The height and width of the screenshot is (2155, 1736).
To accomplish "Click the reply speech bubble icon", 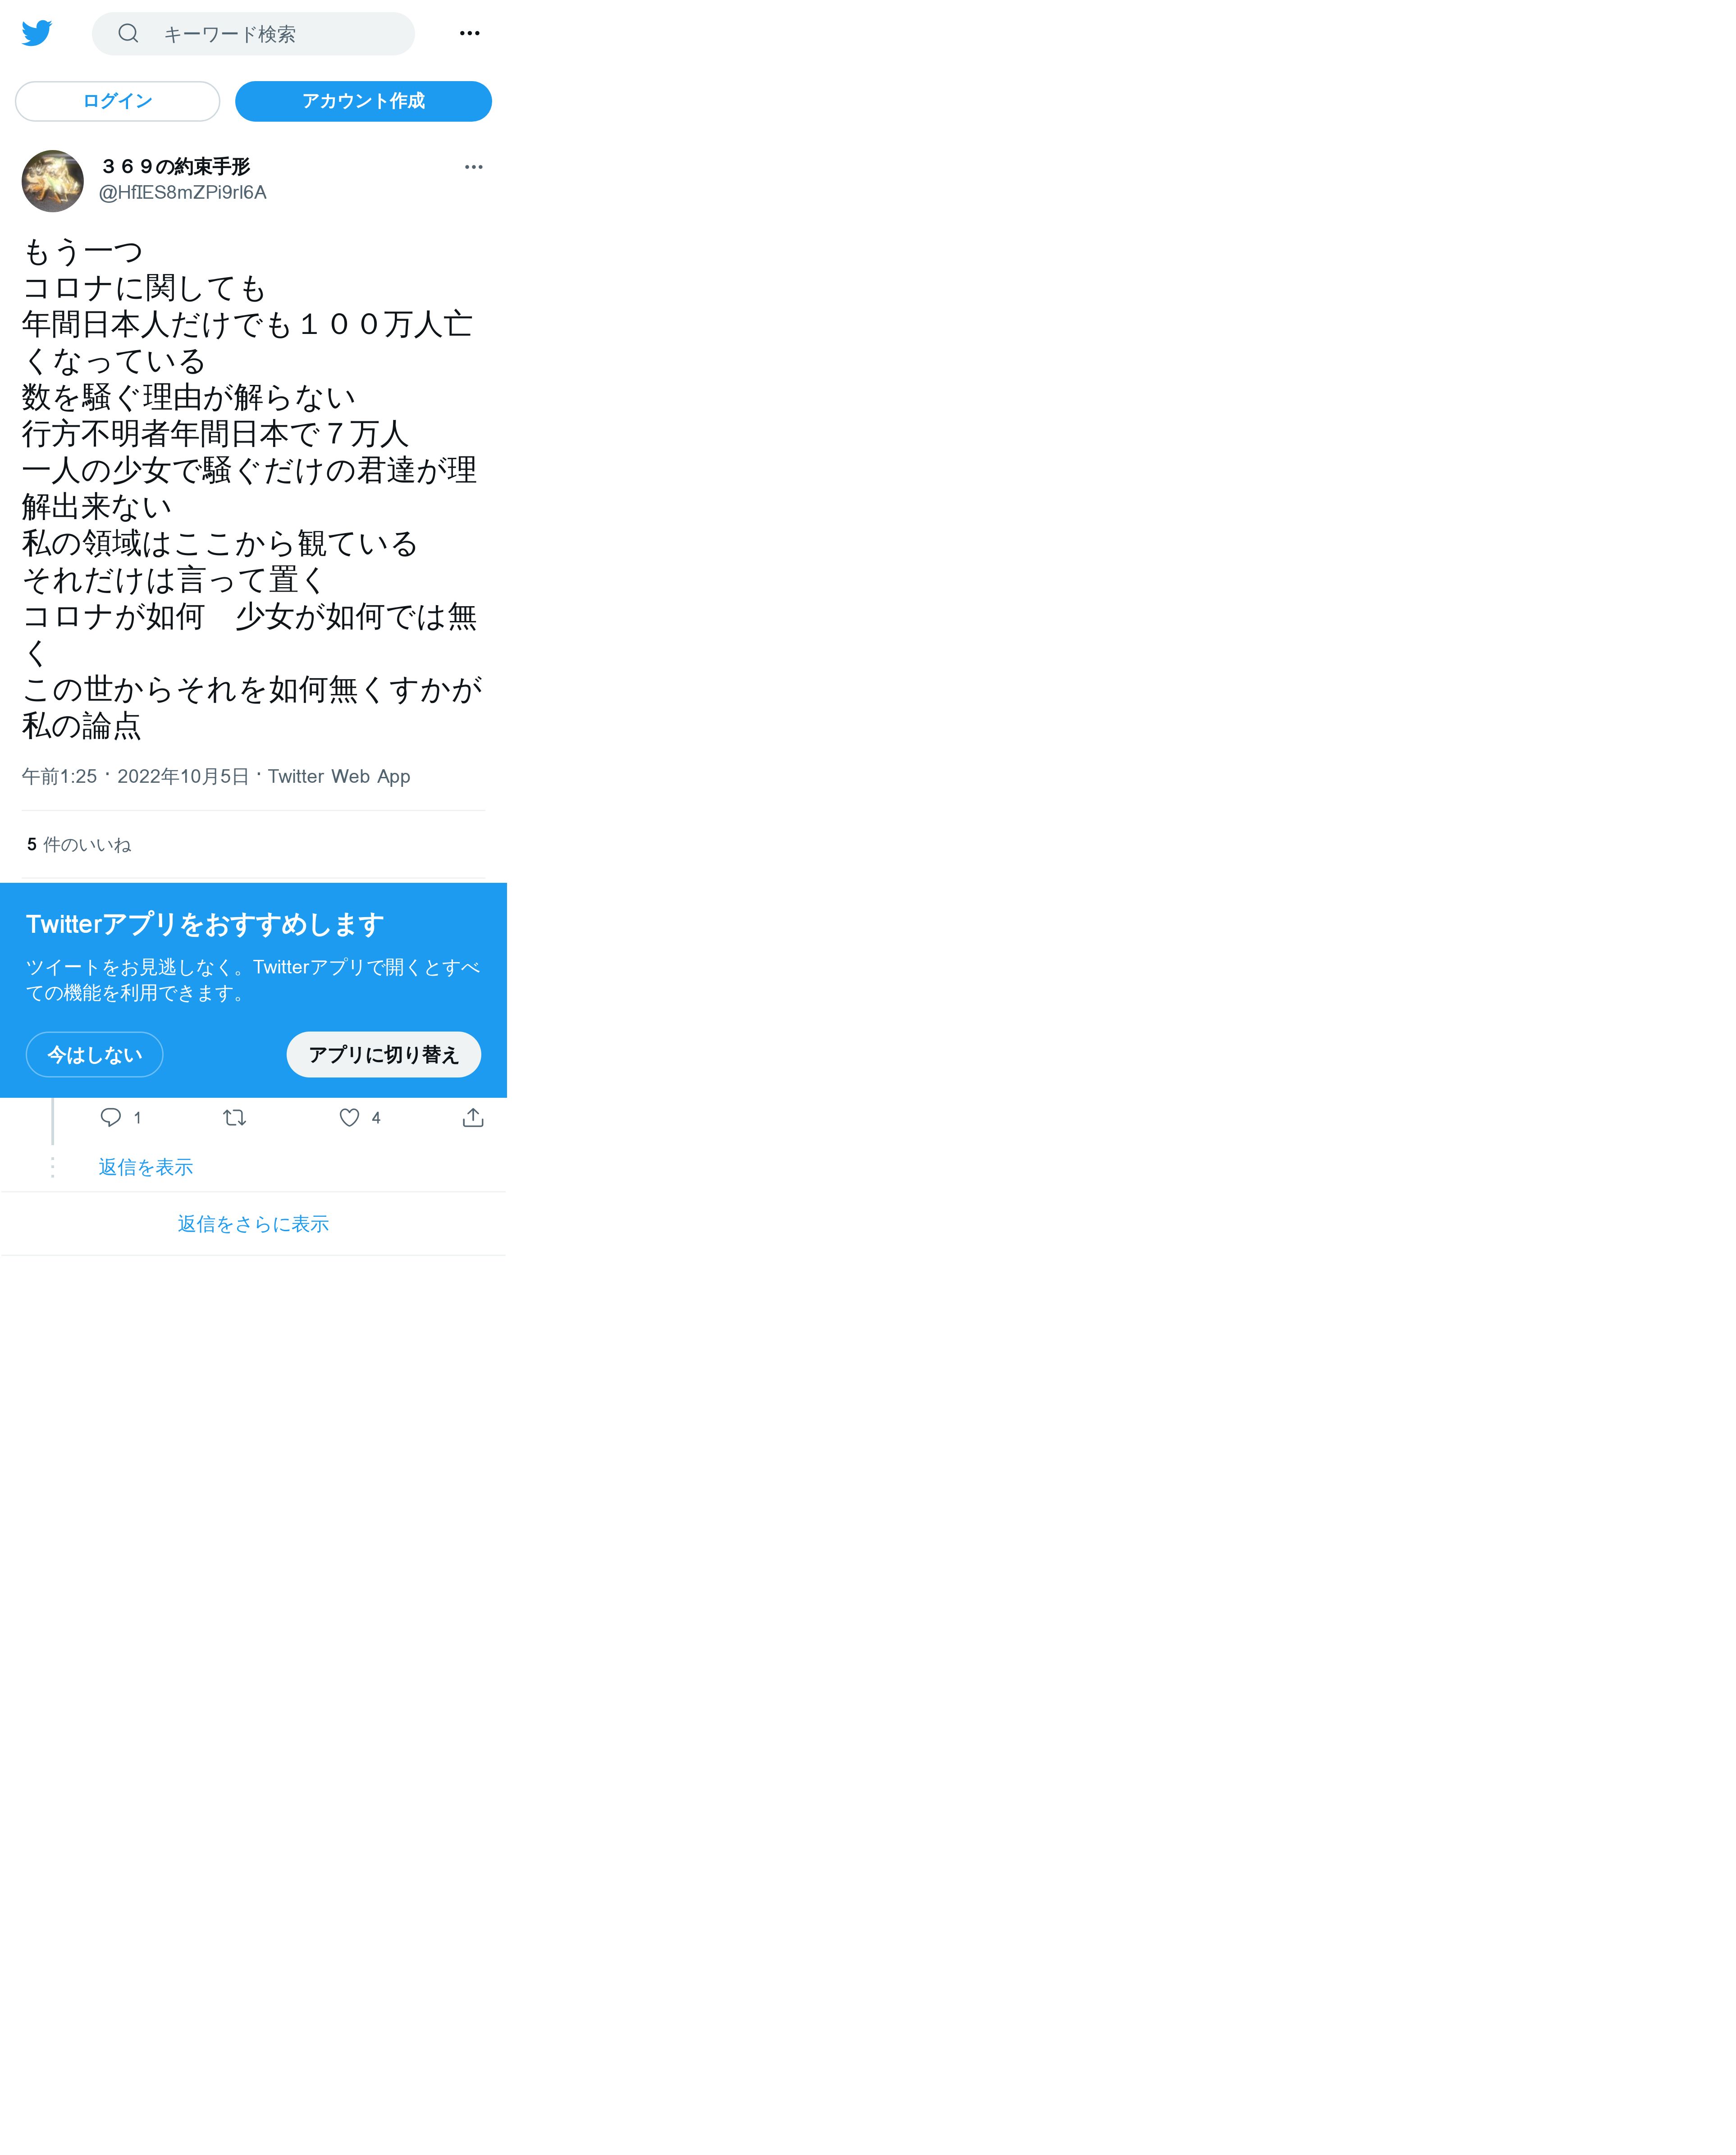I will 111,1117.
